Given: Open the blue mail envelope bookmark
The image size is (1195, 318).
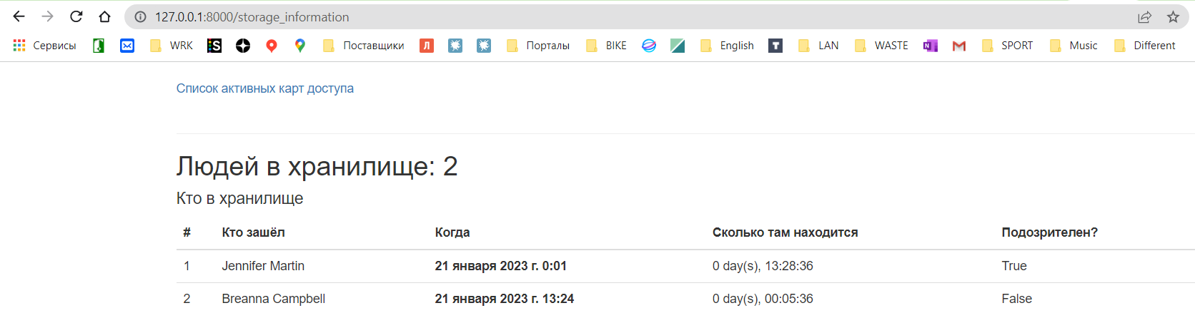Looking at the screenshot, I should point(127,46).
